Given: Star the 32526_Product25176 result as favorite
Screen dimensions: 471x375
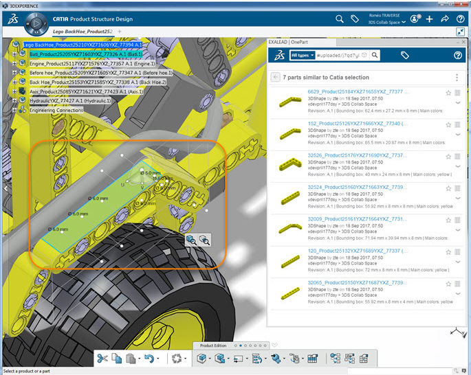Looking at the screenshot, I should click(x=448, y=157).
